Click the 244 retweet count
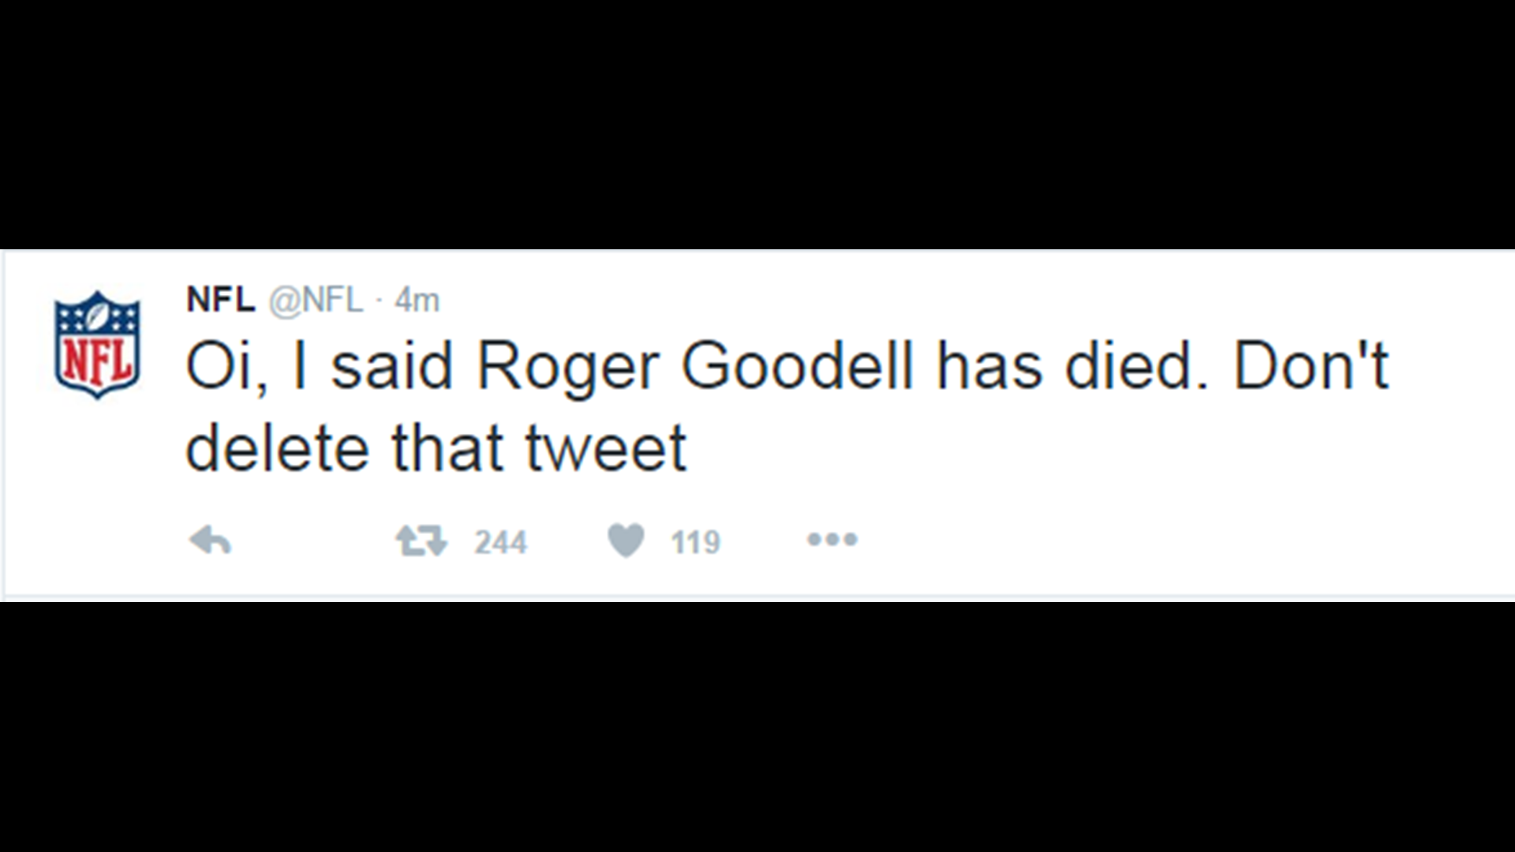Image resolution: width=1515 pixels, height=852 pixels. point(500,543)
